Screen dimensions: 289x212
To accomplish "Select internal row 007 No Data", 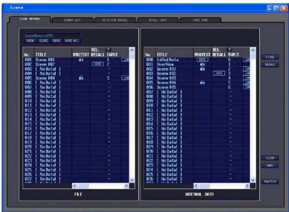I will pyautogui.click(x=197, y=92).
